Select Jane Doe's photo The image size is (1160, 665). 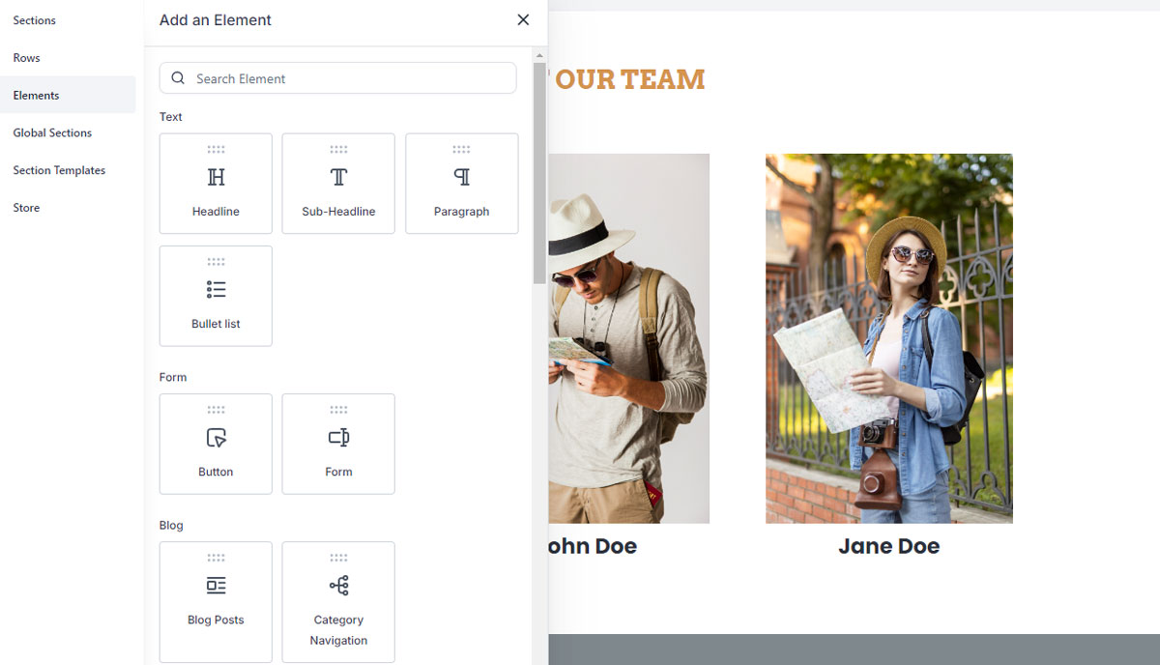(889, 338)
